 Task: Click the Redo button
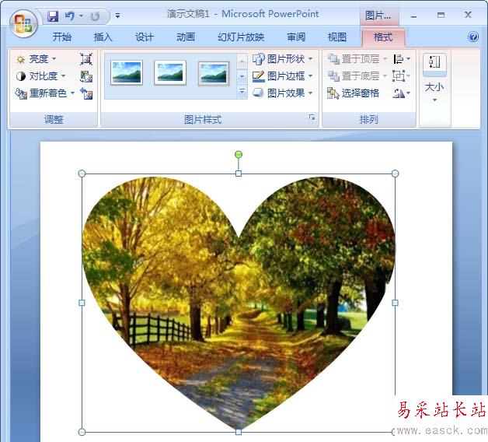point(96,16)
